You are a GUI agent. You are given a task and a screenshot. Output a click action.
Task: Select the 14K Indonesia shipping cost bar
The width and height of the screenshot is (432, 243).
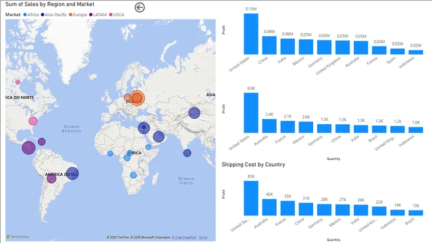tap(398, 213)
